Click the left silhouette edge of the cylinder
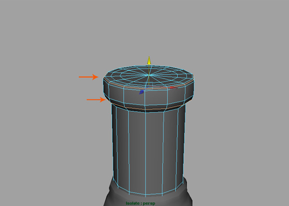The height and width of the screenshot is (206, 289). coord(112,144)
